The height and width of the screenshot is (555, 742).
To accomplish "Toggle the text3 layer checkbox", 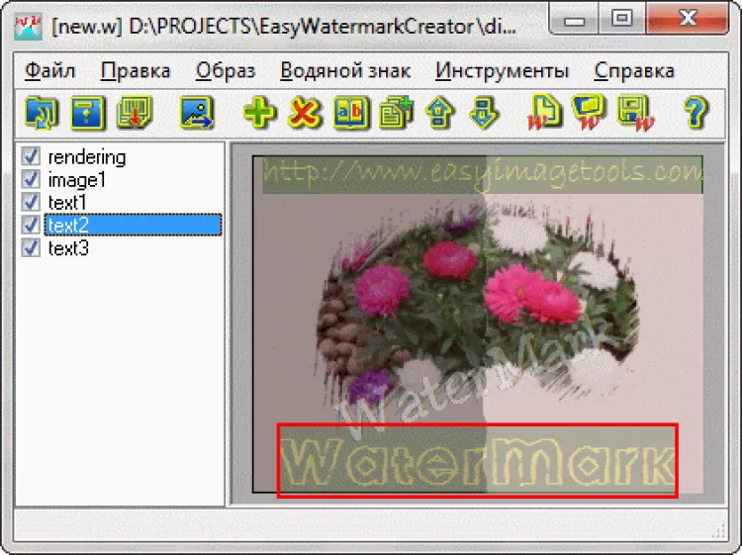I will (31, 247).
